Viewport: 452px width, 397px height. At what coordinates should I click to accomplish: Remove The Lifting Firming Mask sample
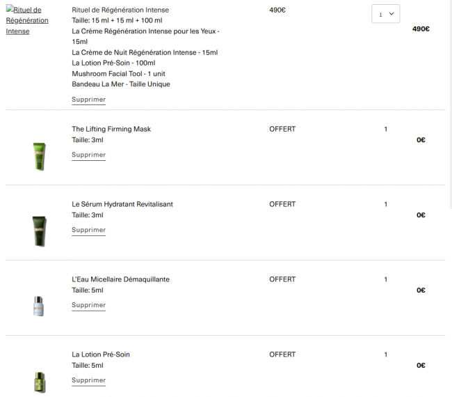point(88,155)
